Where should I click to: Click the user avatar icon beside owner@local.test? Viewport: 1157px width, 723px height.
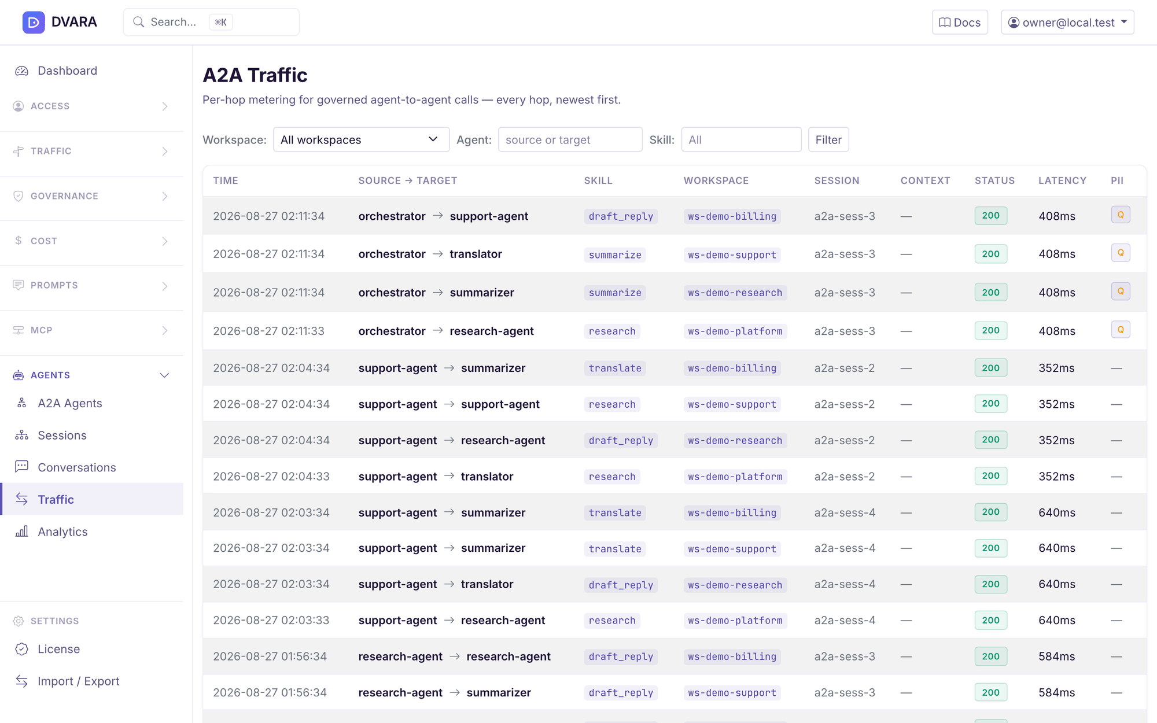(x=1014, y=23)
